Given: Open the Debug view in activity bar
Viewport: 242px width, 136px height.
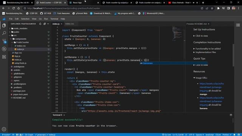Looking at the screenshot, I should (x=4, y=49).
